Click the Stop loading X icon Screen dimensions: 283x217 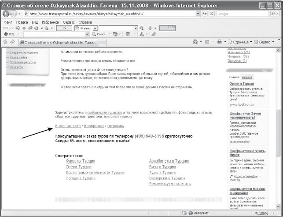[x=212, y=14]
